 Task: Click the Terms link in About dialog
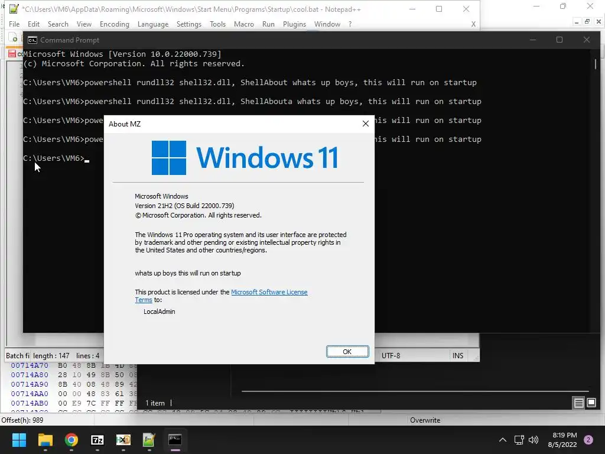tap(144, 300)
